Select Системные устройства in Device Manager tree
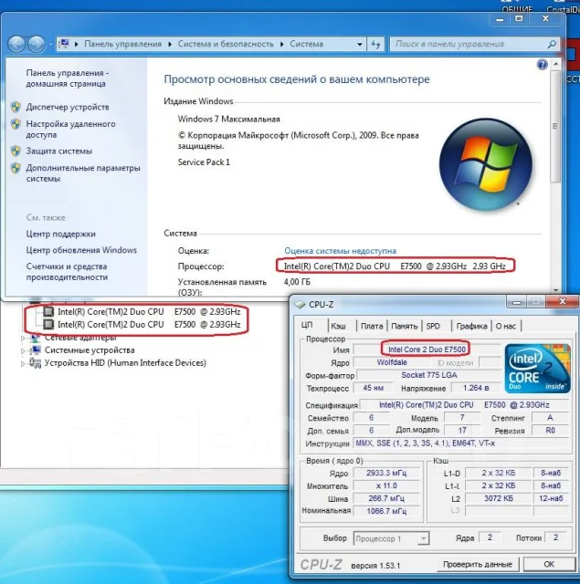The width and height of the screenshot is (580, 584). (x=90, y=350)
